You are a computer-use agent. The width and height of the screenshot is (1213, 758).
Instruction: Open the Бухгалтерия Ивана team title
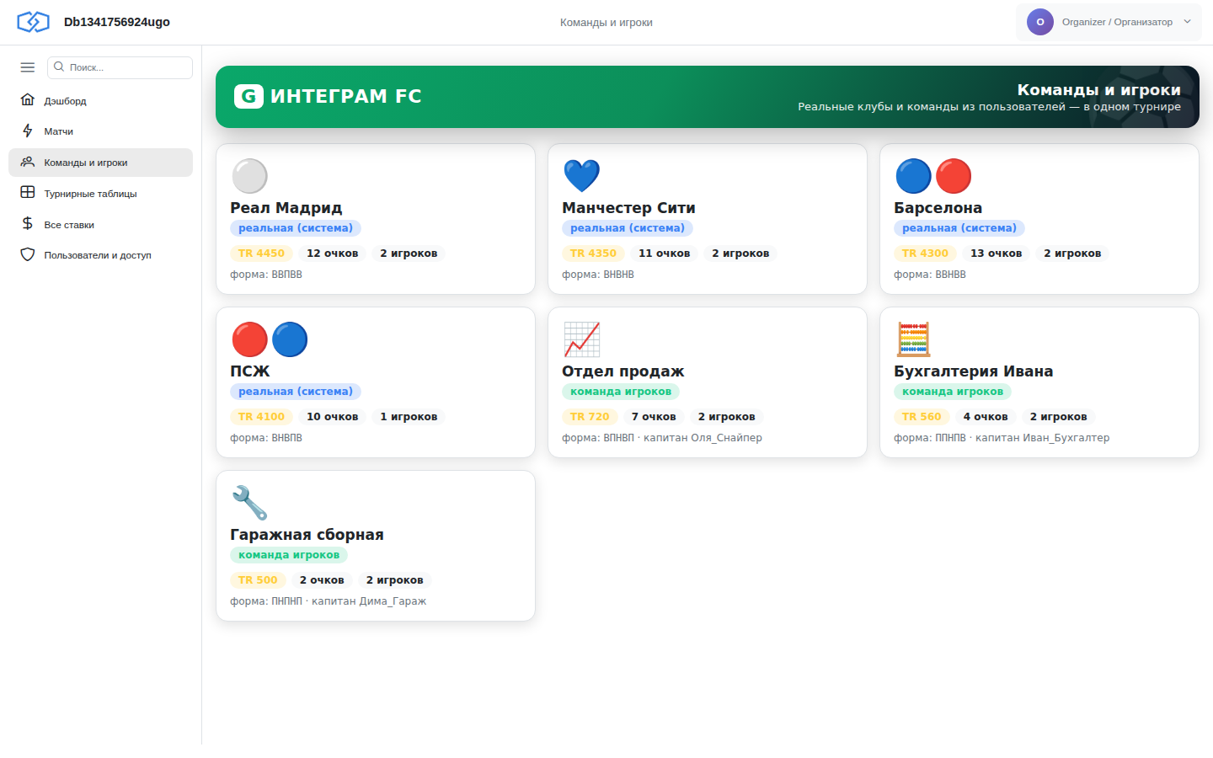point(973,371)
